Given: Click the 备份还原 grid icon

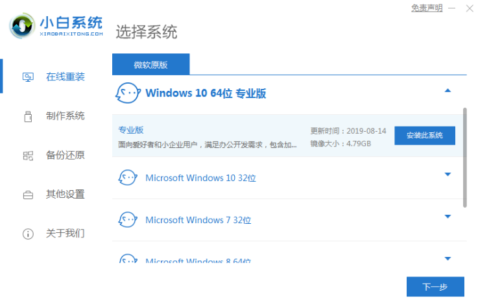Looking at the screenshot, I should tap(28, 156).
